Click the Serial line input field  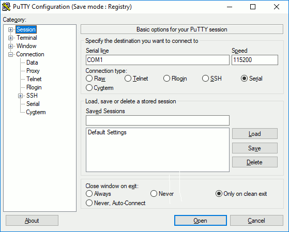pos(158,60)
